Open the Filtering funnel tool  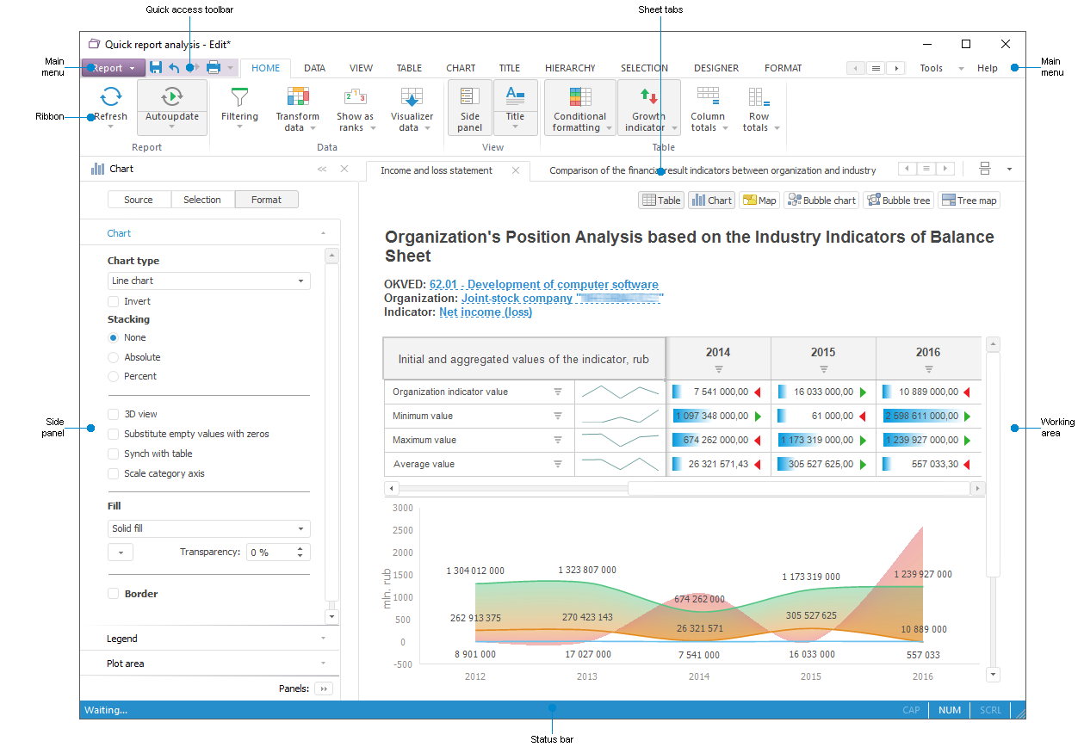(239, 97)
